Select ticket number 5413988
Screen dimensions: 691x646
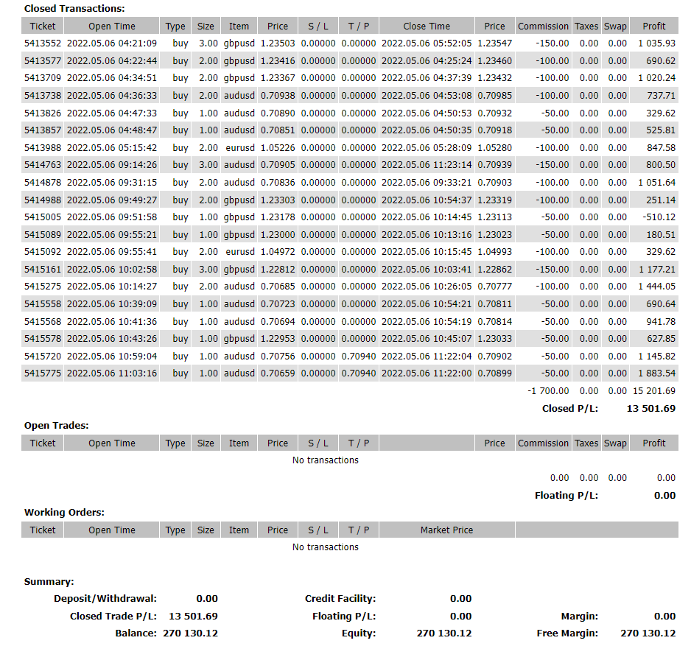tap(43, 147)
